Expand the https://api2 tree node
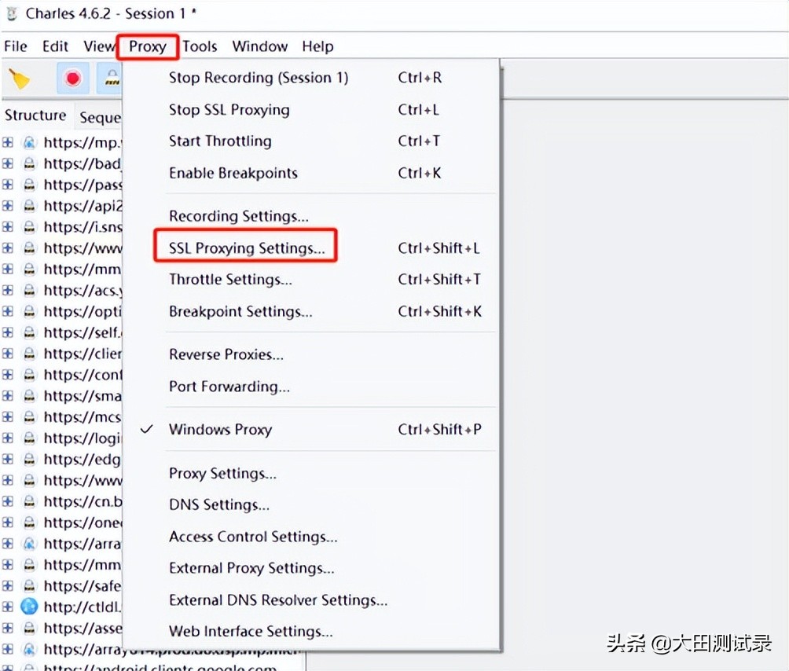The width and height of the screenshot is (789, 671). (x=8, y=206)
